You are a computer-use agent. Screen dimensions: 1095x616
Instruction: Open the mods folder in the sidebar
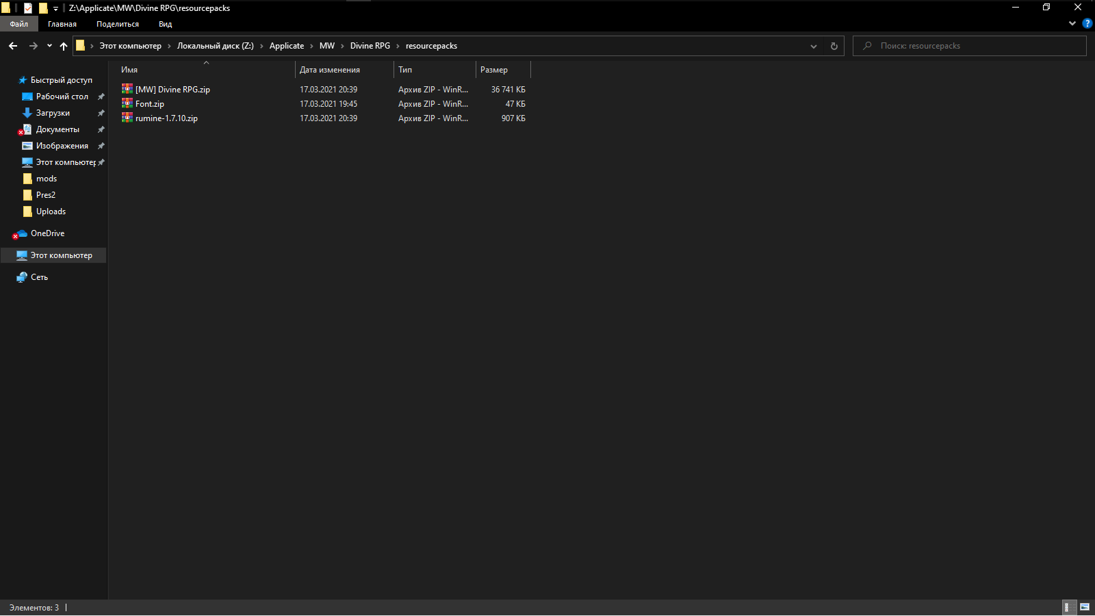47,179
